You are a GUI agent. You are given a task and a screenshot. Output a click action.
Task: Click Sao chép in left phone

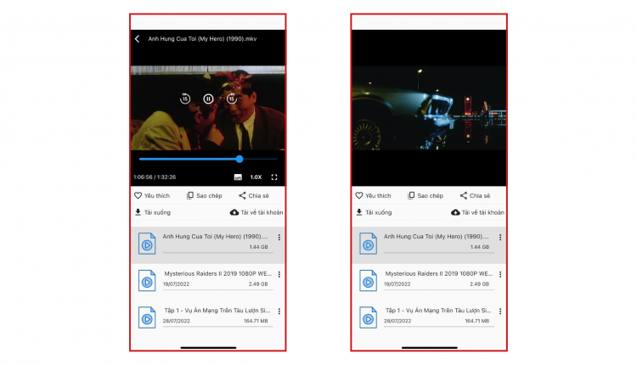[x=205, y=196]
